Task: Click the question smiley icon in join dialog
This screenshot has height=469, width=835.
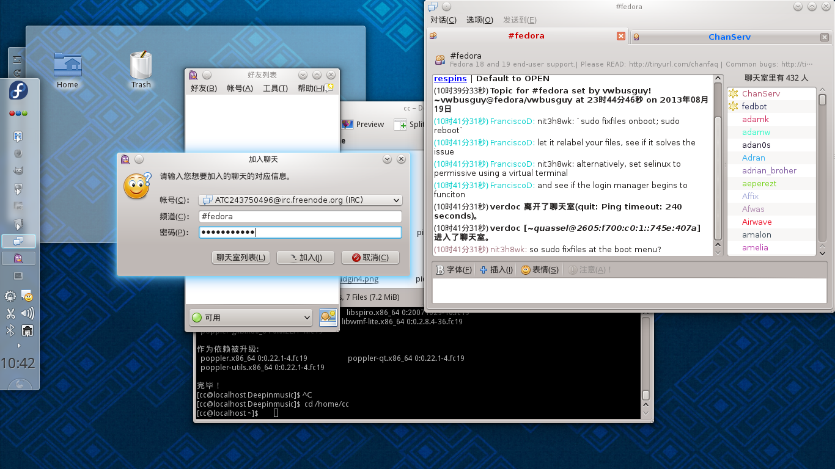Action: pos(137,186)
